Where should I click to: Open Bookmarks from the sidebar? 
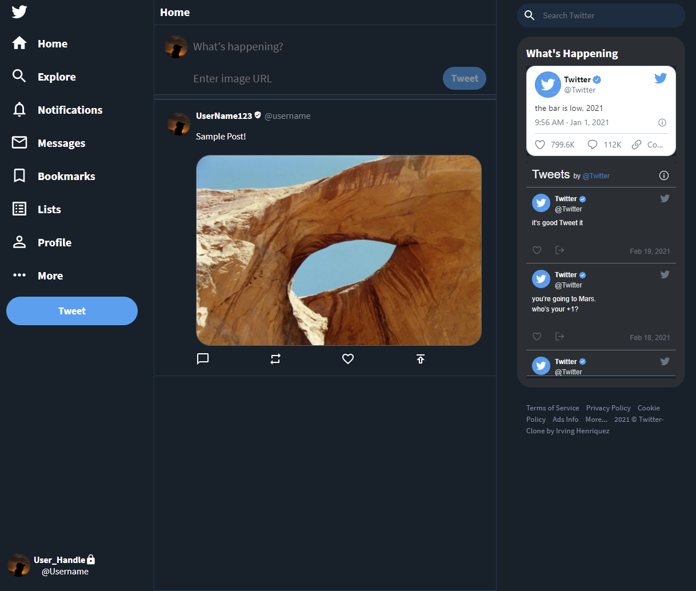(66, 176)
